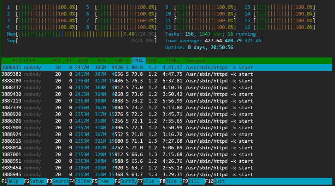Sort by NI column header
Screen dimensions: 335x186
[69, 61]
